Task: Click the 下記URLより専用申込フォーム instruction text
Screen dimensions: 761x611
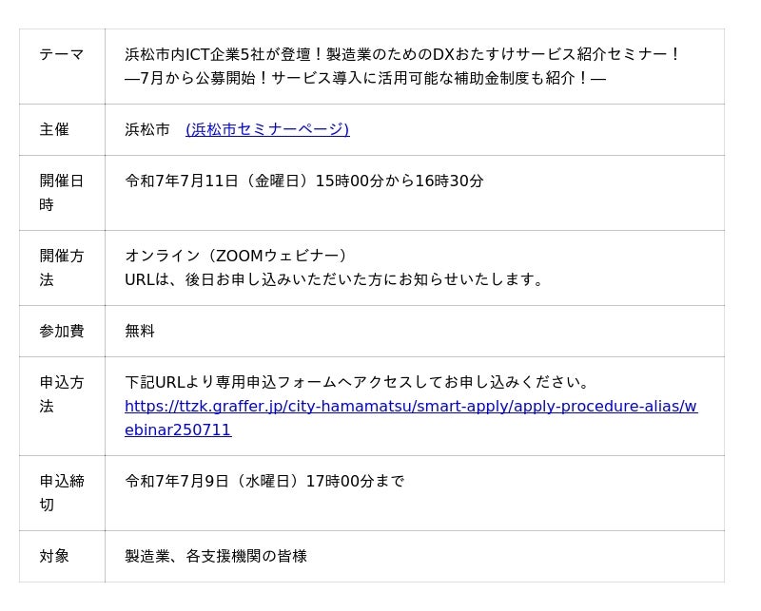Action: click(x=358, y=382)
